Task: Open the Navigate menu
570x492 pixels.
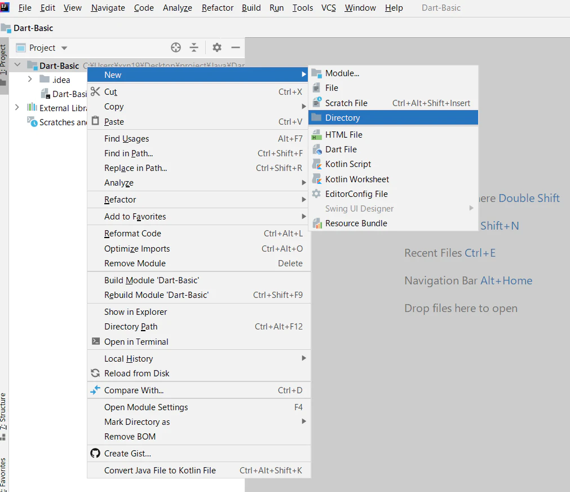Action: coord(108,8)
